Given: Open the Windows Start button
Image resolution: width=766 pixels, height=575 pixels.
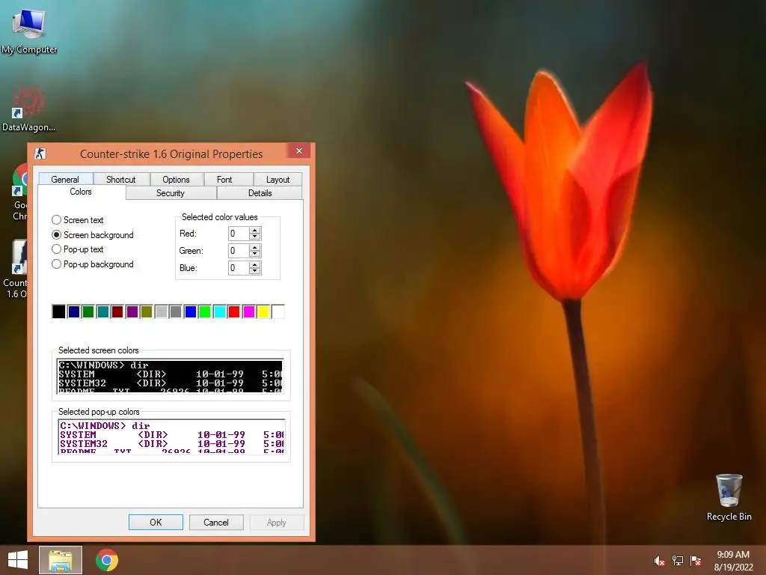Looking at the screenshot, I should 18,560.
